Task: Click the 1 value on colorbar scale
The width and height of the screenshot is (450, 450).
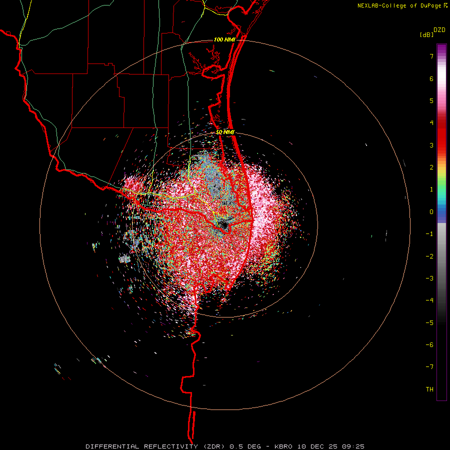Action: tap(431, 189)
